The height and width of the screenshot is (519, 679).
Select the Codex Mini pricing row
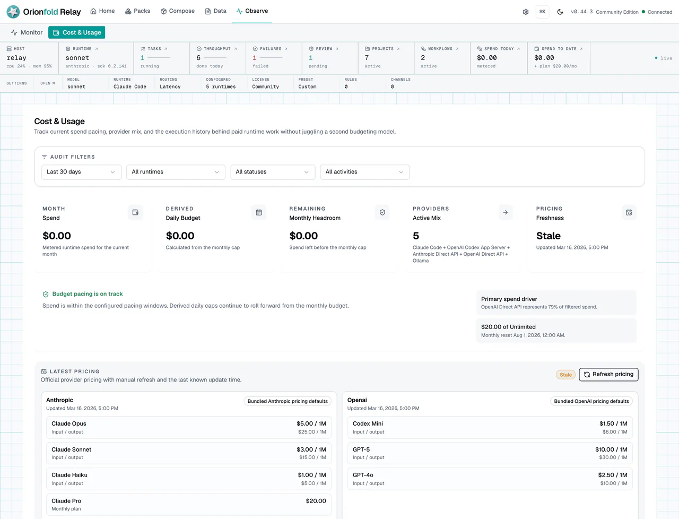pos(490,428)
